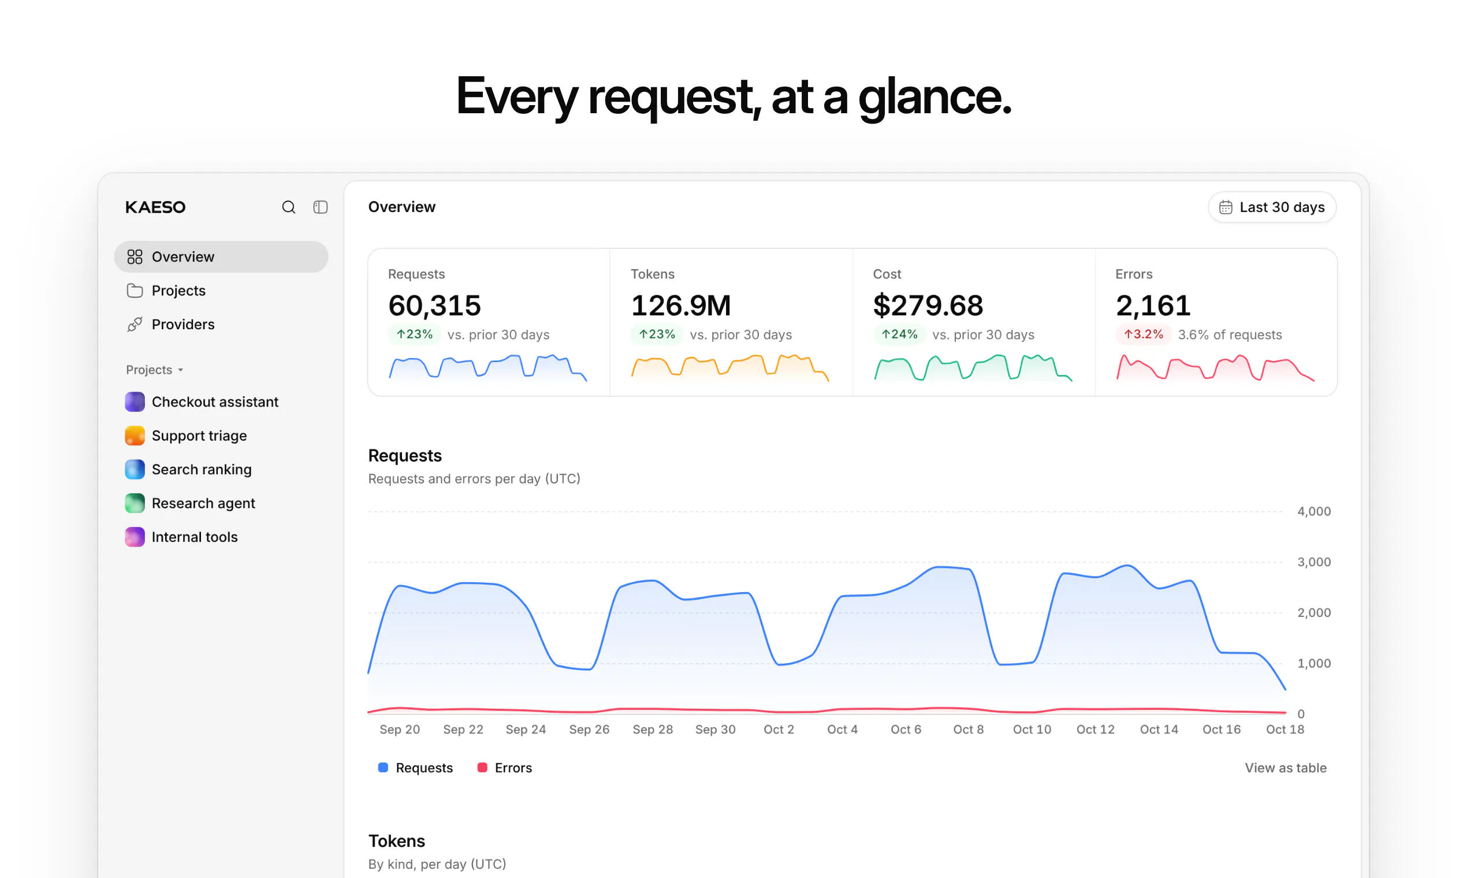The height and width of the screenshot is (878, 1467).
Task: Click the Sep 20 axis label
Action: tap(400, 730)
